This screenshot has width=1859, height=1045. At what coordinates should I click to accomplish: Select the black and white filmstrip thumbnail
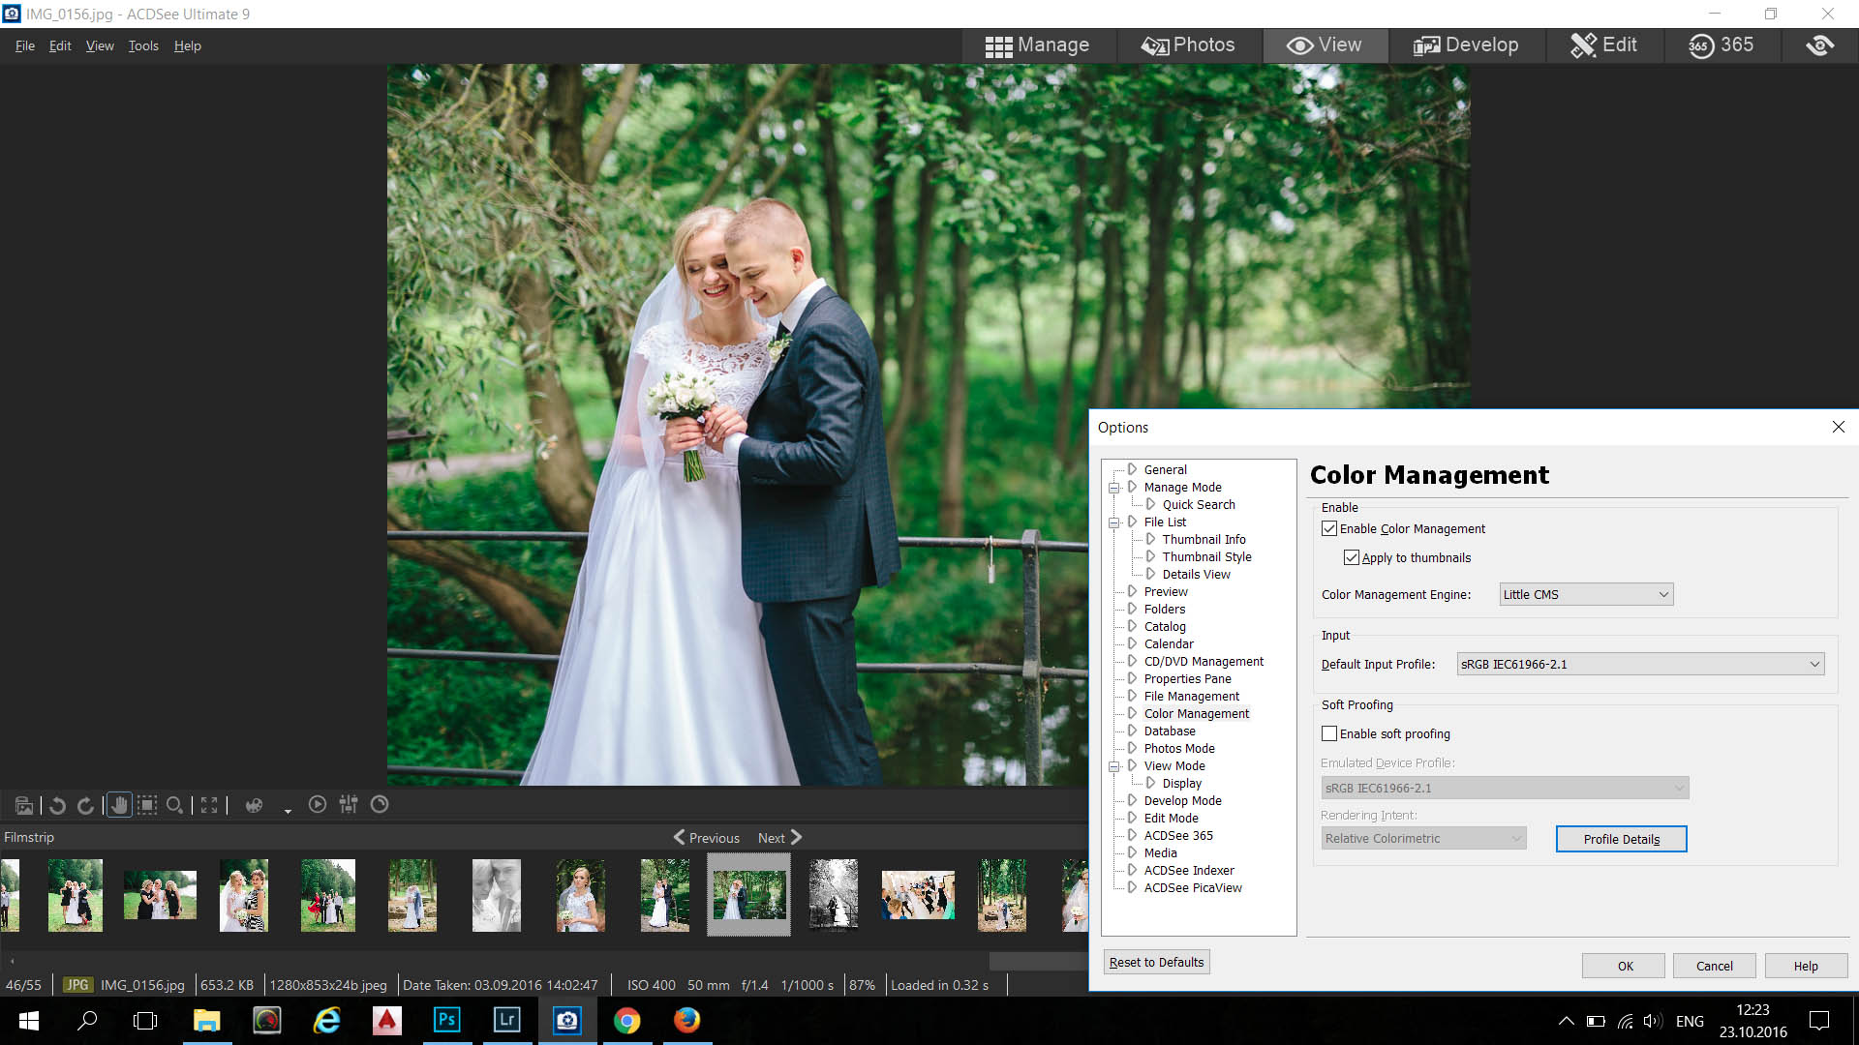[833, 895]
